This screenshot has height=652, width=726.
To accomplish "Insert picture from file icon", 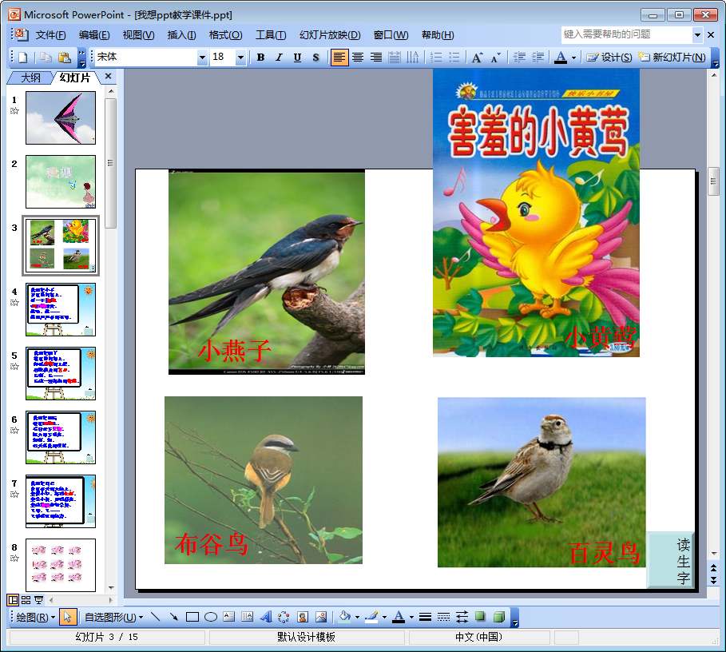I will [321, 617].
